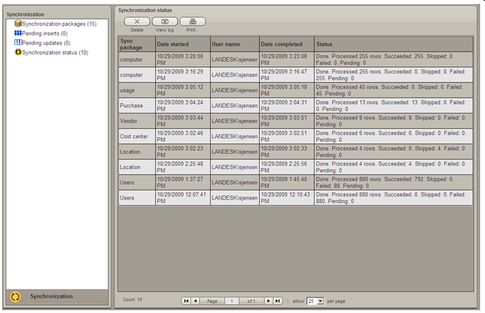Image resolution: width=485 pixels, height=313 pixels.
Task: Sort by User name column header
Action: [x=235, y=44]
